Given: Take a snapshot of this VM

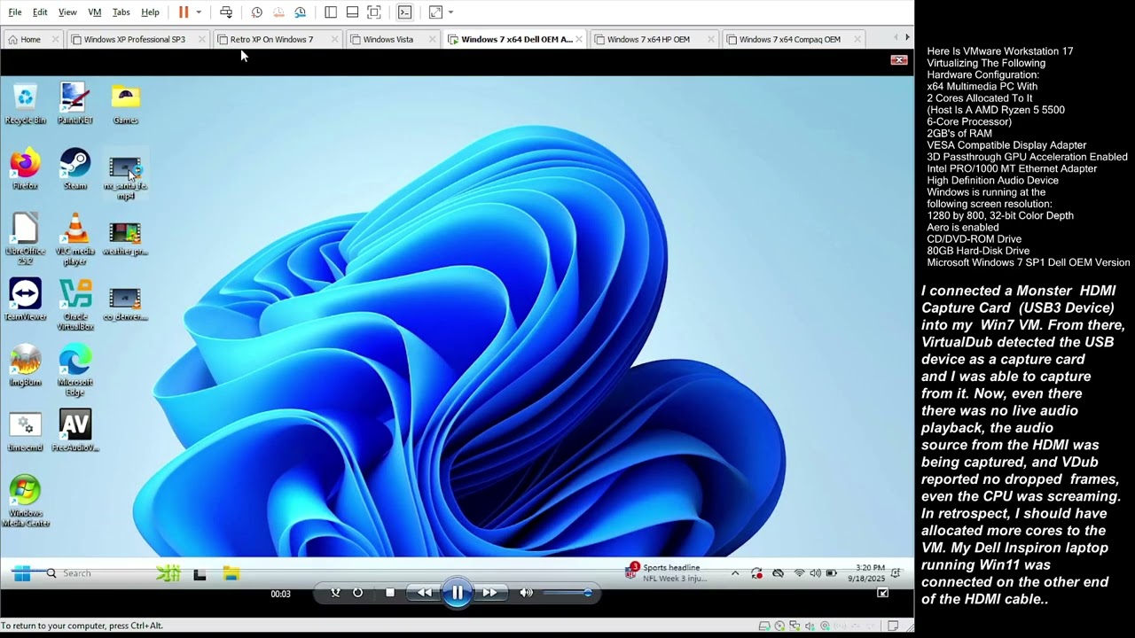Looking at the screenshot, I should [x=256, y=12].
